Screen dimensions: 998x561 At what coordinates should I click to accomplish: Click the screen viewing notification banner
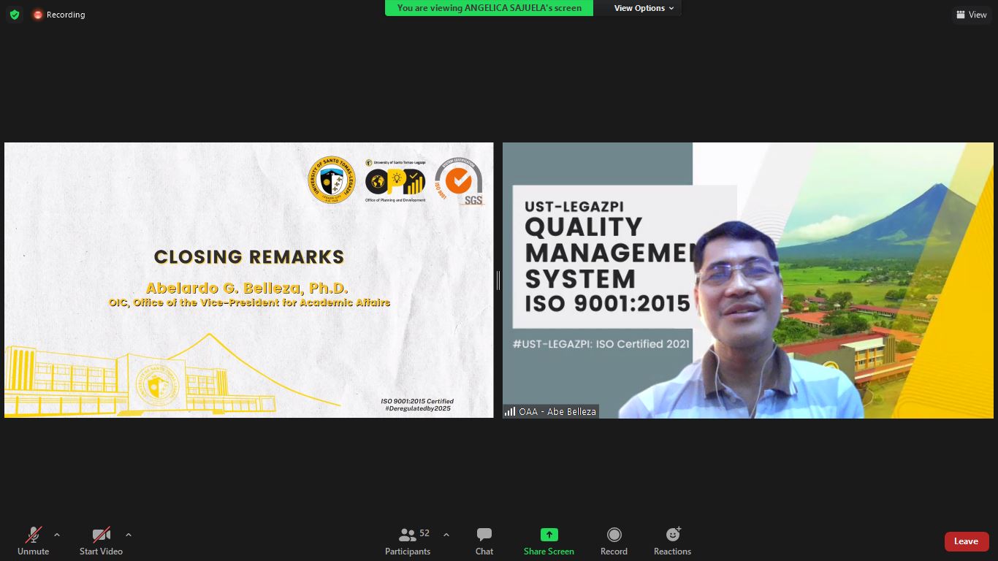pyautogui.click(x=489, y=8)
